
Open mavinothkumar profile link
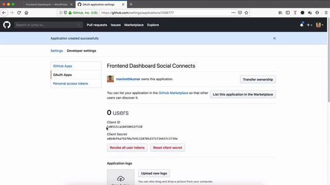tap(128, 79)
